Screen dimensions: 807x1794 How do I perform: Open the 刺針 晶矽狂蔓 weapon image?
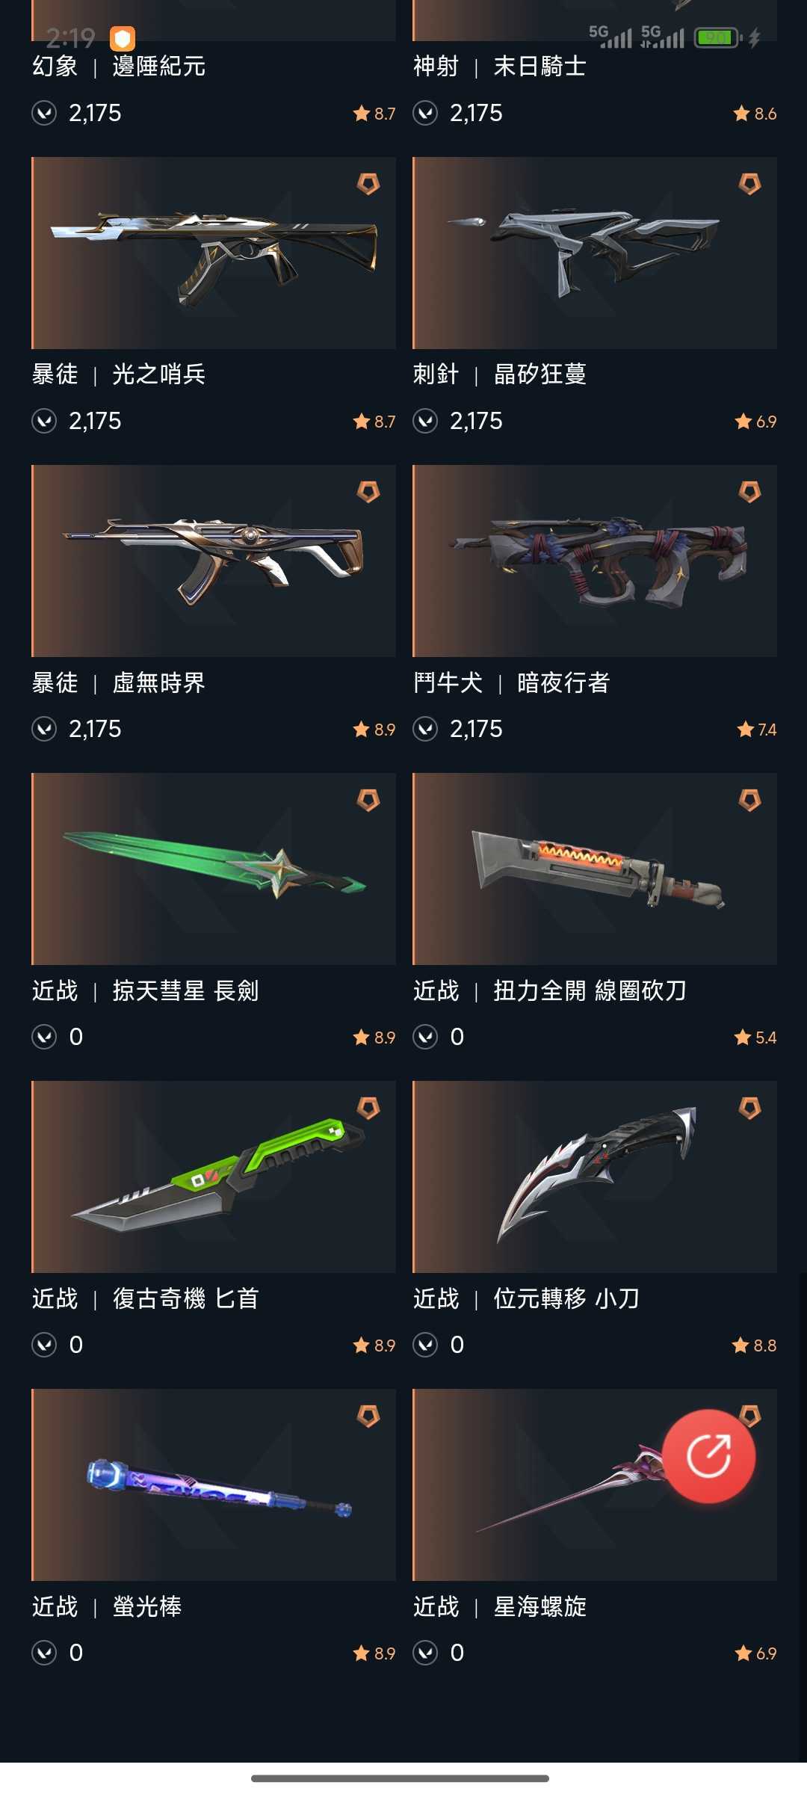[595, 253]
